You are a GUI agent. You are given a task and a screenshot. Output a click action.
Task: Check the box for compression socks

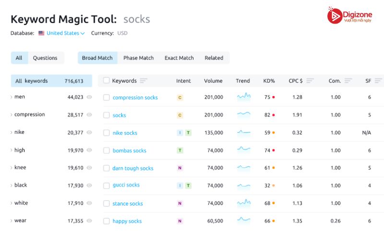(106, 97)
